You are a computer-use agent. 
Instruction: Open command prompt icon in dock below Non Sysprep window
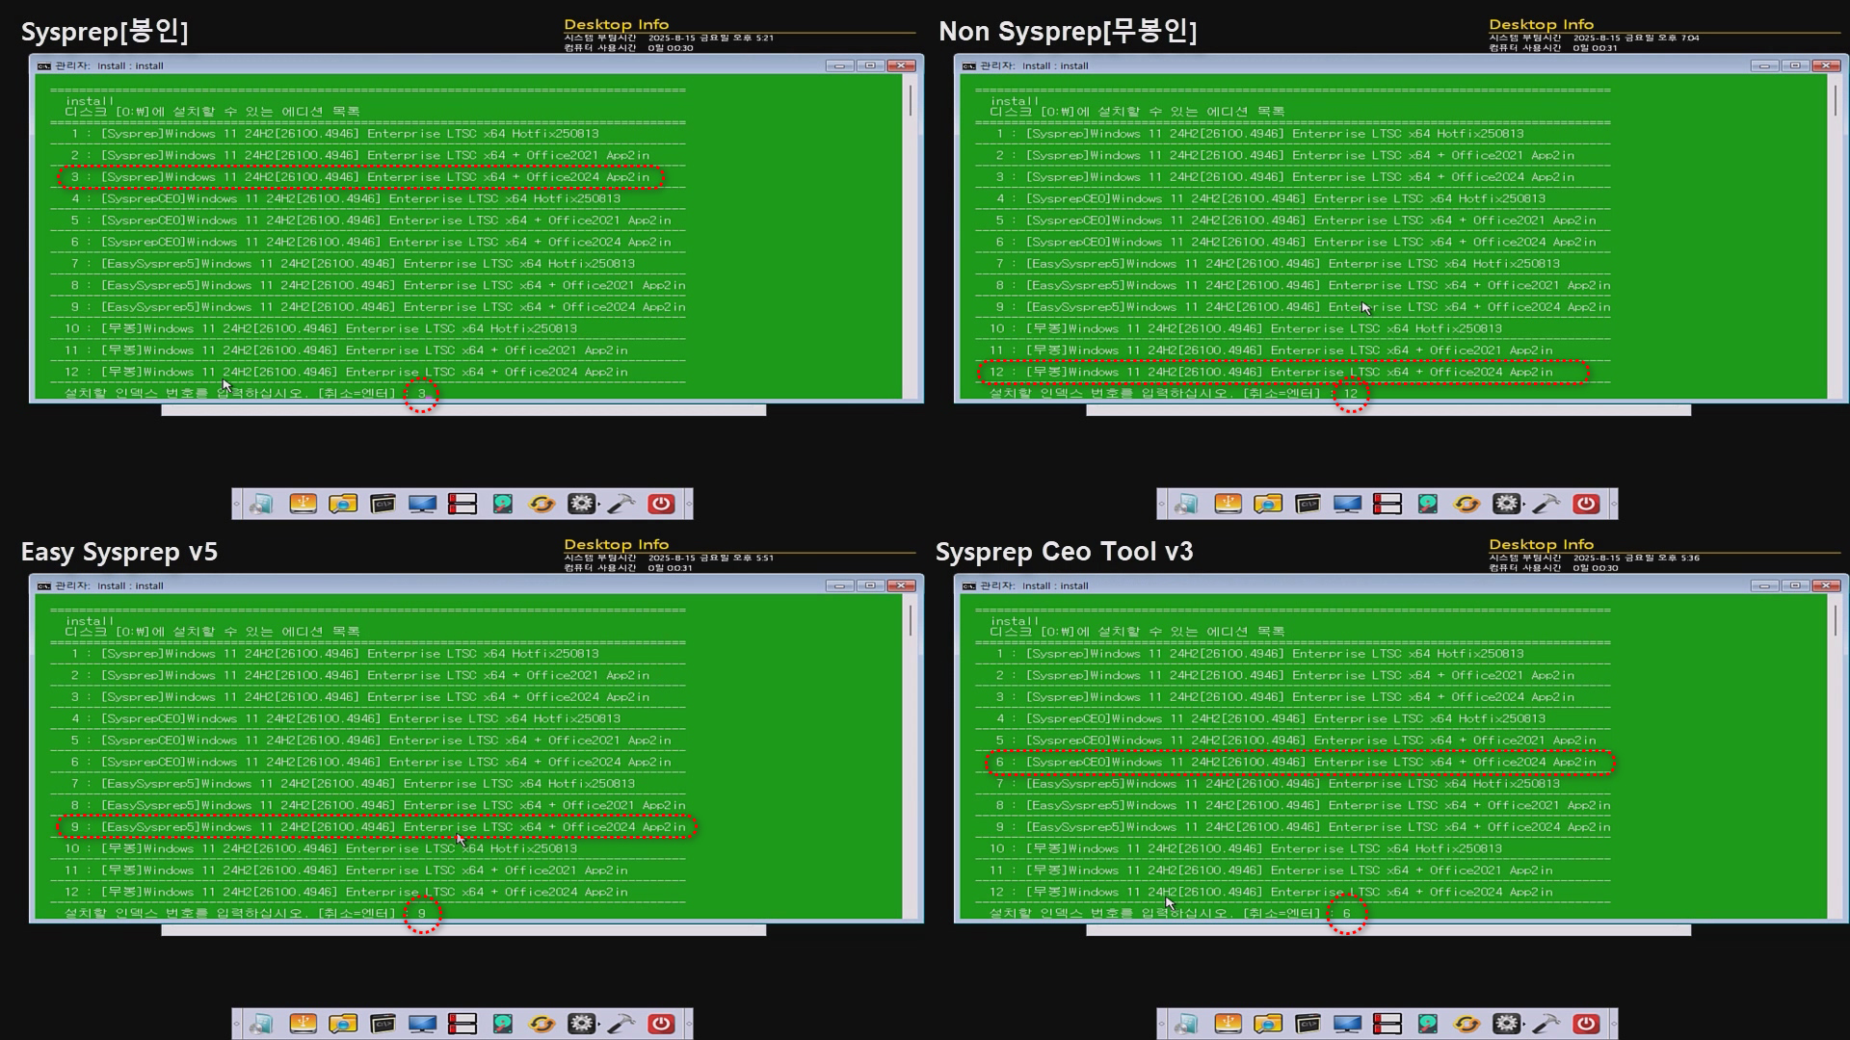point(1308,504)
